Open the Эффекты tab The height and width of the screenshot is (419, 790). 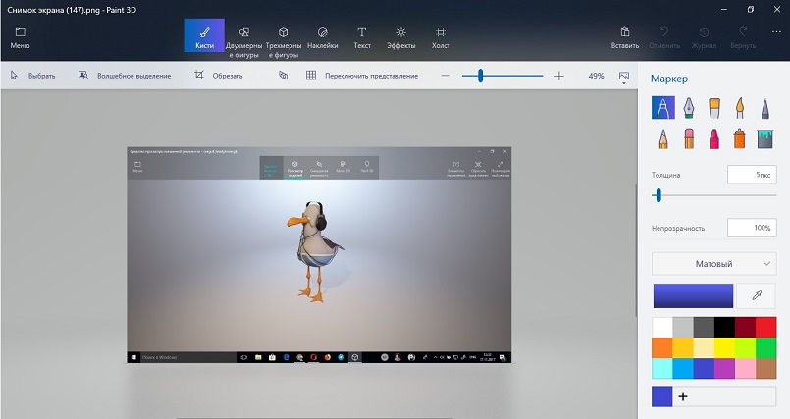coord(401,38)
